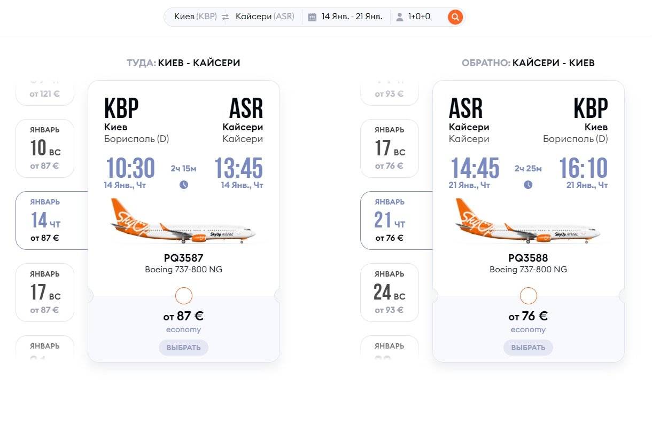Image resolution: width=652 pixels, height=425 pixels.
Task: Click the clock icon on return flight
Action: pos(528,185)
